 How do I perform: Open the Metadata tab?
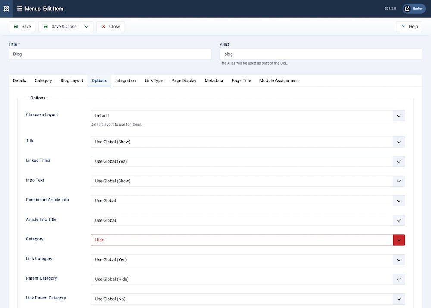[214, 80]
